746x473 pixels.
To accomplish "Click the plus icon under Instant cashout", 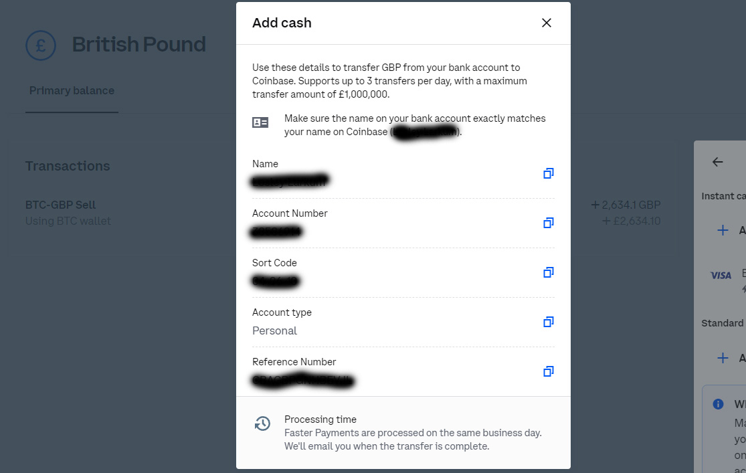I will pos(722,230).
